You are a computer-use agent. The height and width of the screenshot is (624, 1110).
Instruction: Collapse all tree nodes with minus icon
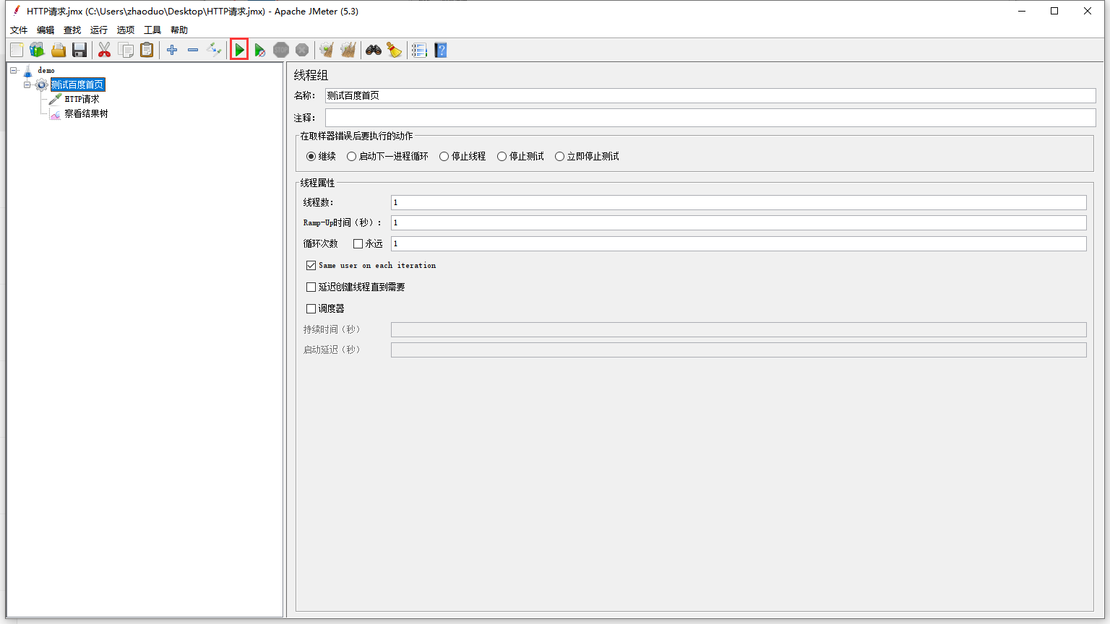[x=192, y=49]
